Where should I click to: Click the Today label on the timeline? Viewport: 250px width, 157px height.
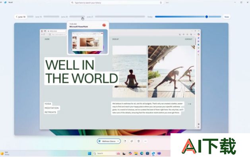pos(150,17)
